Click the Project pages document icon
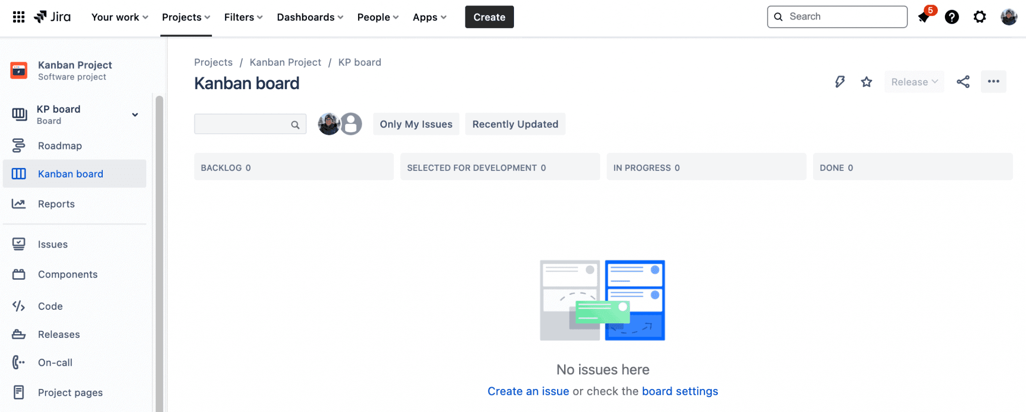 [x=19, y=392]
